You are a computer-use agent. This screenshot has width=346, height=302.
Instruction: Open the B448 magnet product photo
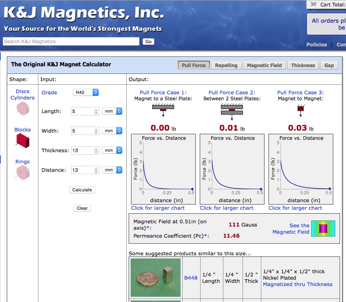tap(155, 278)
